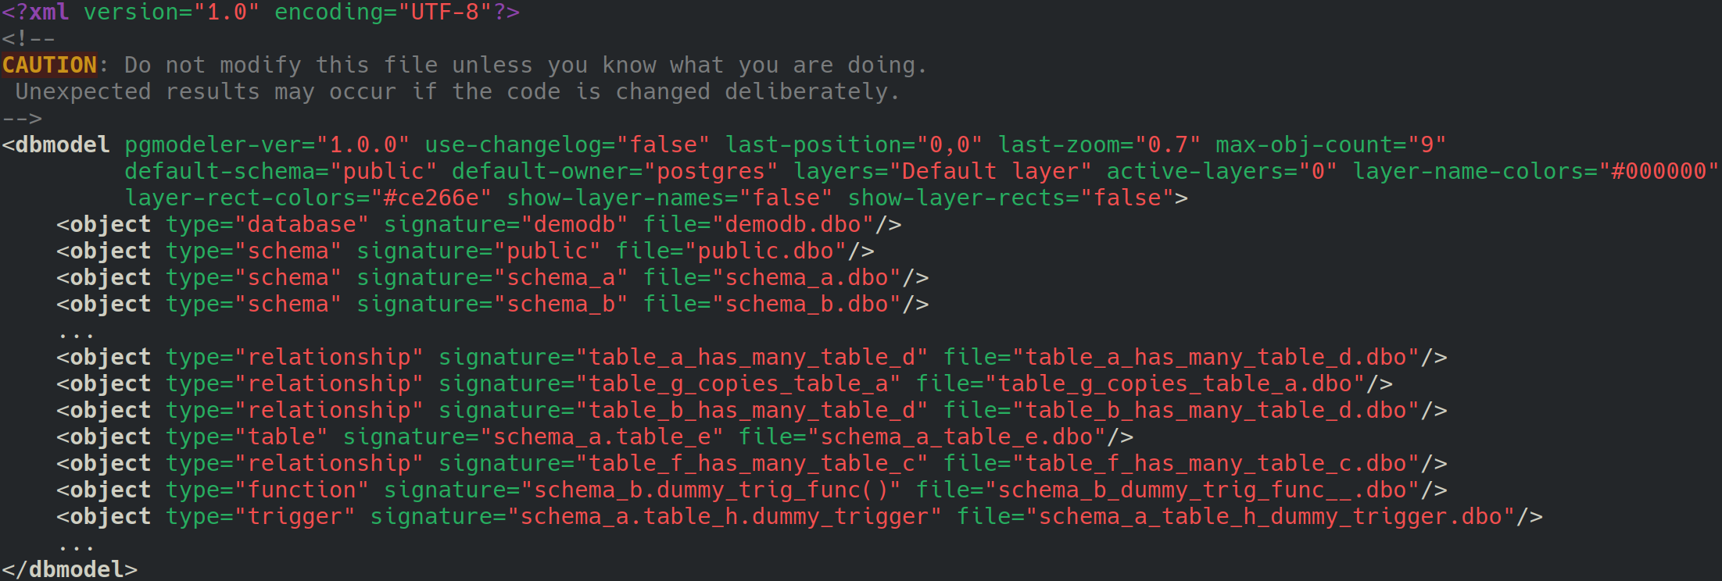This screenshot has width=1722, height=581.
Task: Click the show-layer-names "false" value
Action: [x=786, y=198]
